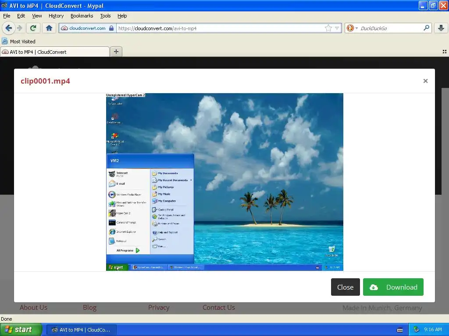Click the clip0001.mp4 video preview
Screen dimensions: 449x336
pyautogui.click(x=224, y=182)
